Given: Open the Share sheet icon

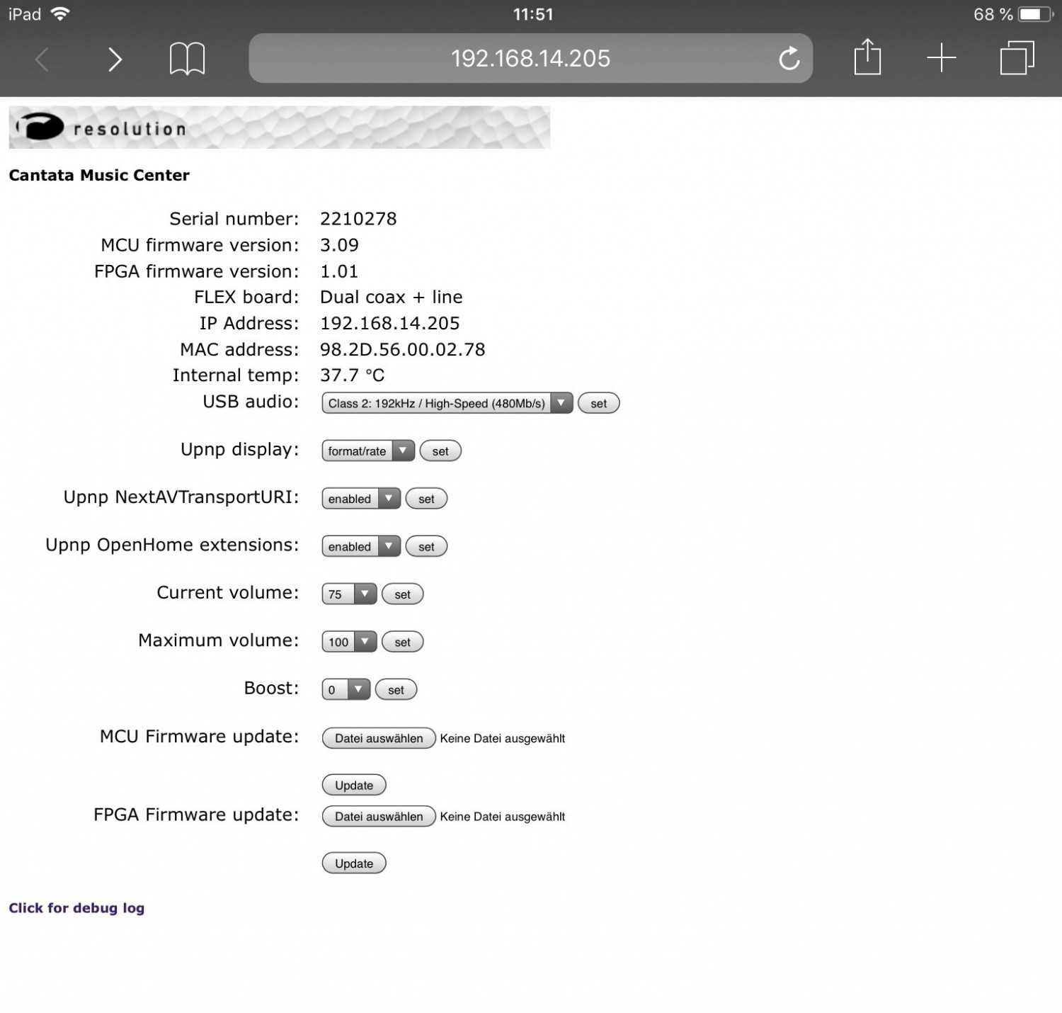Looking at the screenshot, I should click(867, 57).
